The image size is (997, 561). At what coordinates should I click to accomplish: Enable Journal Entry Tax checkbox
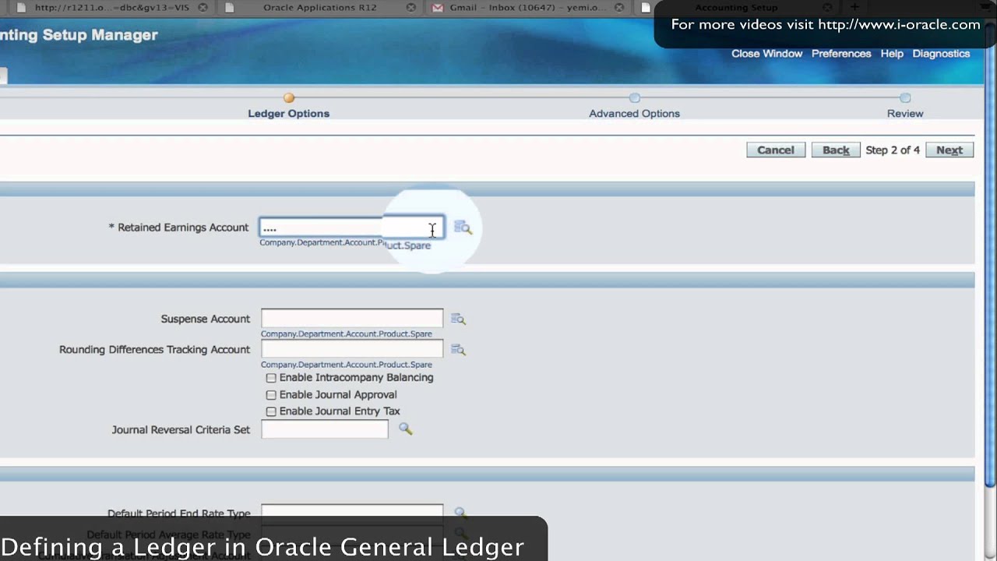(x=271, y=411)
